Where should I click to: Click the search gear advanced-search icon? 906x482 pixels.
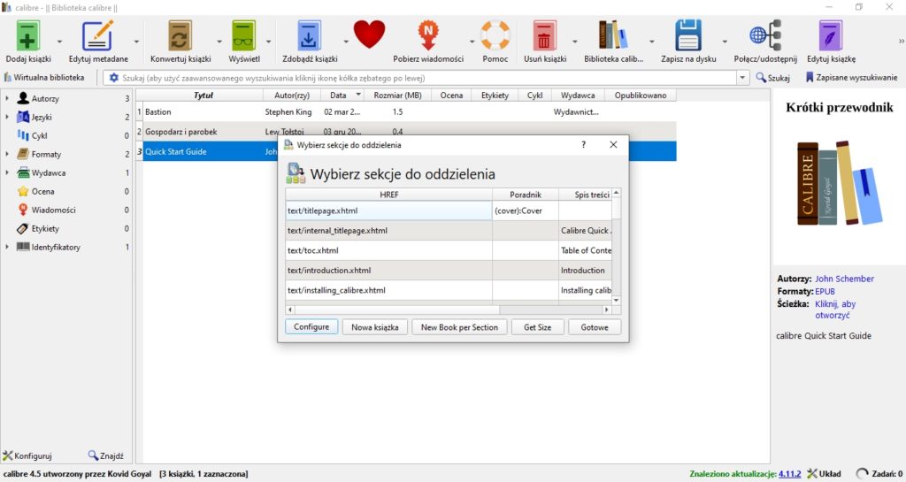(x=114, y=77)
